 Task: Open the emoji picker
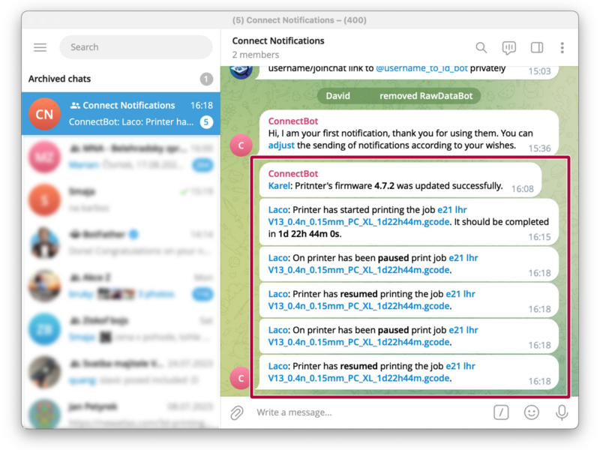pyautogui.click(x=531, y=412)
